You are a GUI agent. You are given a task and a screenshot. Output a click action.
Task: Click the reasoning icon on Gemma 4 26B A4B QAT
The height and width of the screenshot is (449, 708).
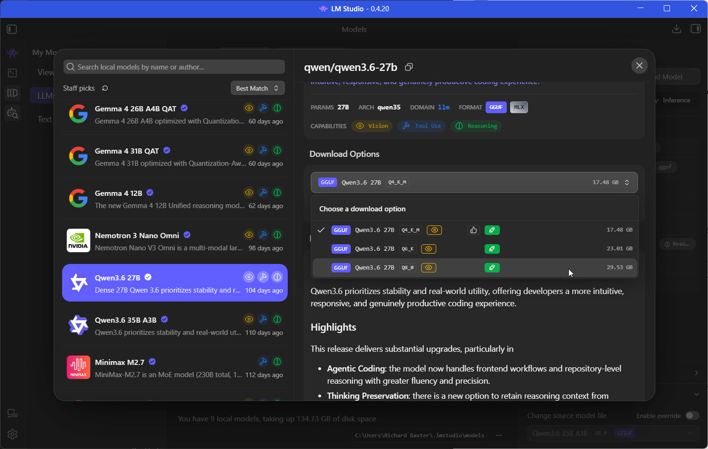pyautogui.click(x=277, y=108)
